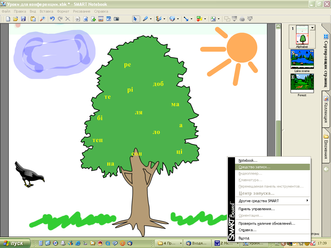
Task: Select the Forest page thumbnail
Action: pos(302,83)
